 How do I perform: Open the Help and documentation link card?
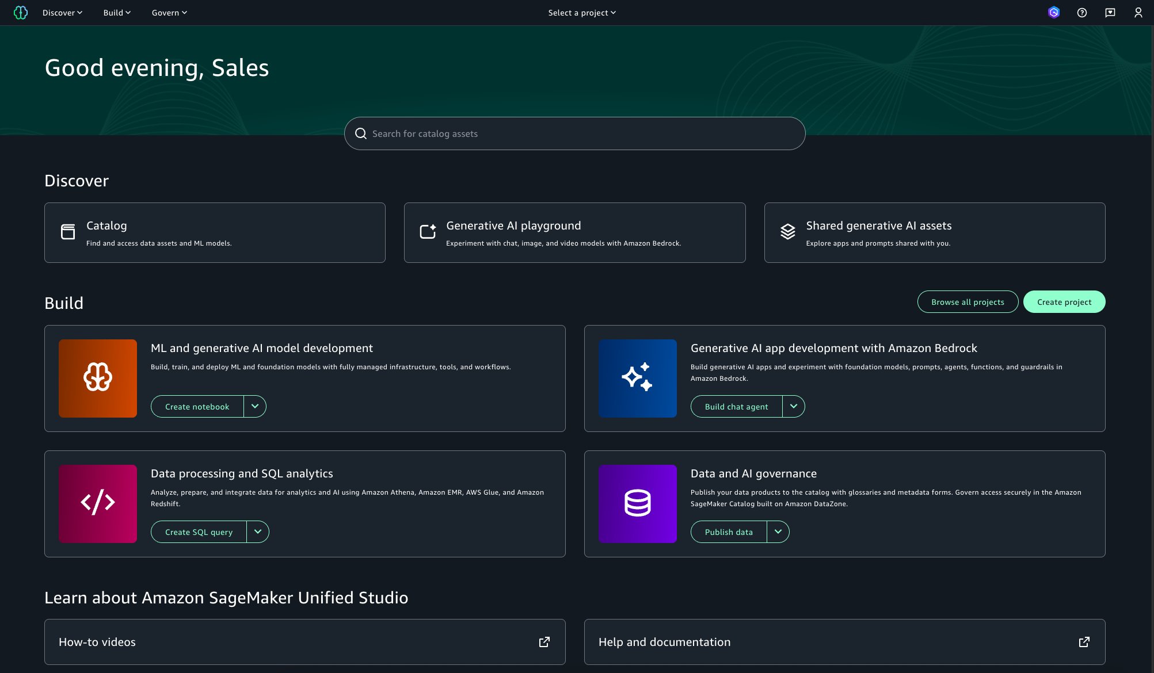pyautogui.click(x=845, y=642)
